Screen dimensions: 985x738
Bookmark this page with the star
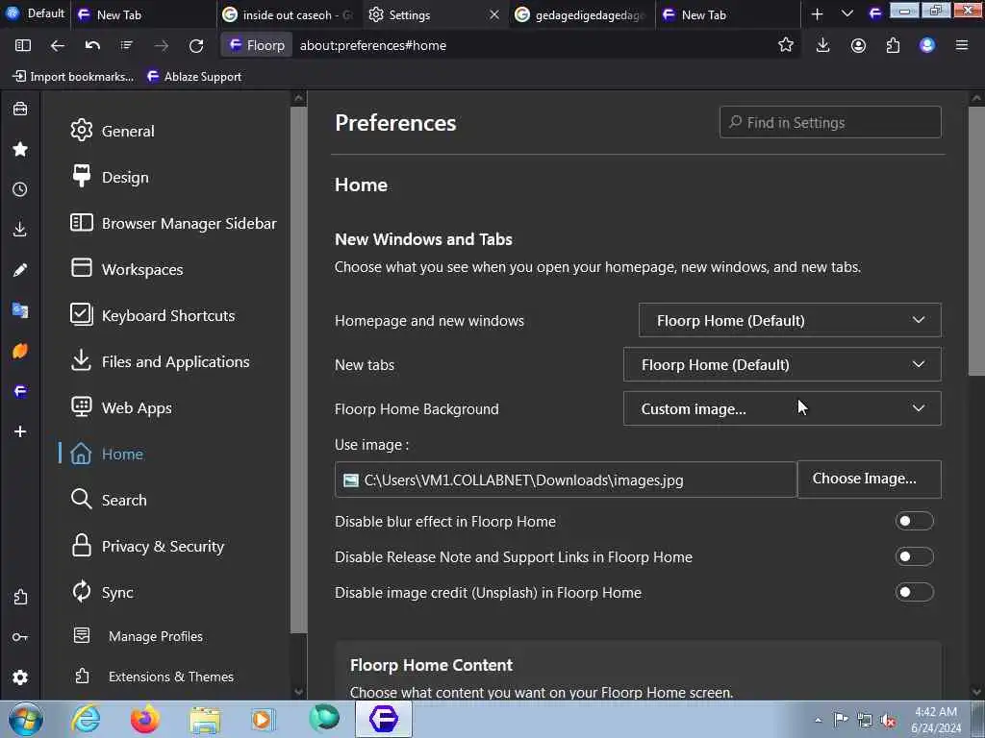click(x=785, y=44)
